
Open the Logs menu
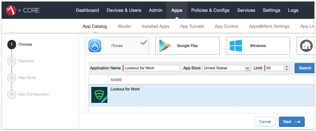293,10
